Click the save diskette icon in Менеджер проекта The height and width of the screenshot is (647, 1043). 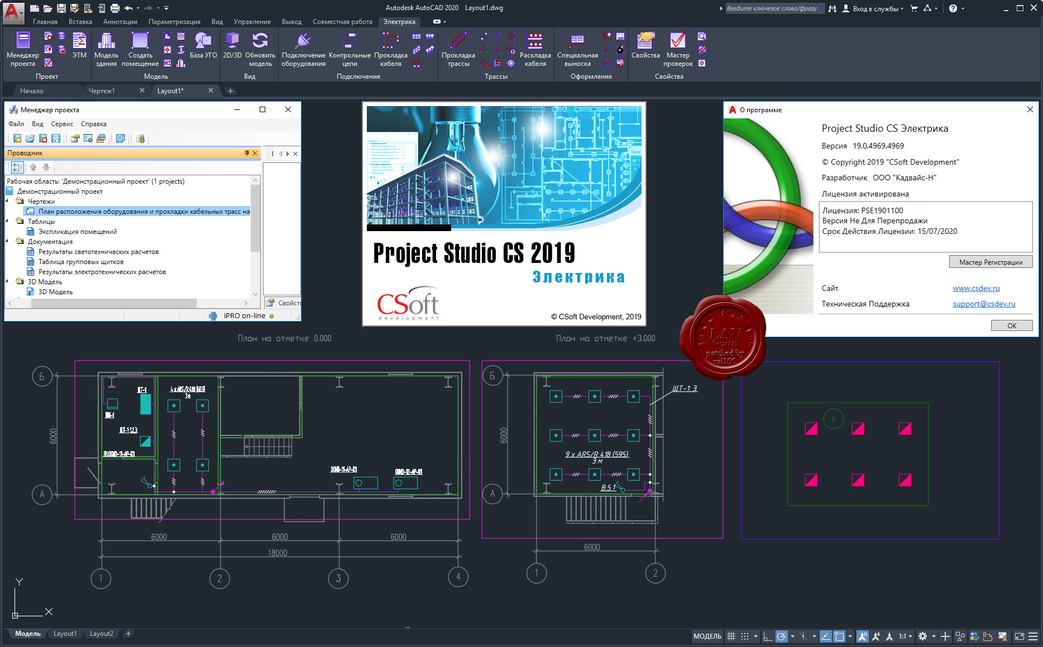pyautogui.click(x=56, y=138)
